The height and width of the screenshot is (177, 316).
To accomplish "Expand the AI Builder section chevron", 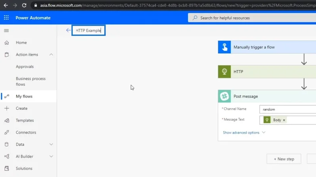I will coord(51,156).
